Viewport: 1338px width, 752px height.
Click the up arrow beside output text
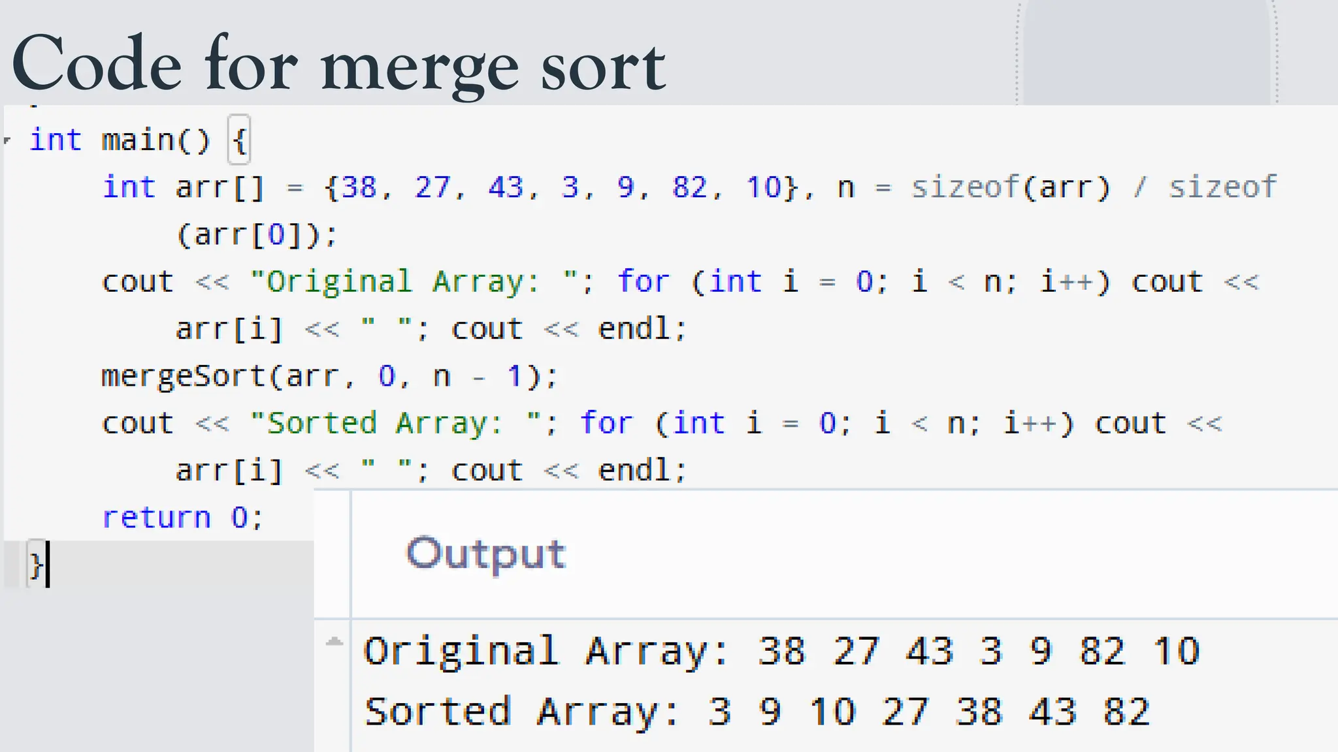(334, 642)
